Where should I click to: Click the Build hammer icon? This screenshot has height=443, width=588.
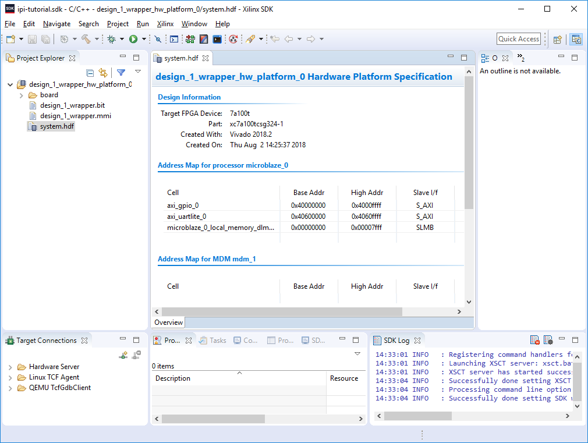(86, 39)
